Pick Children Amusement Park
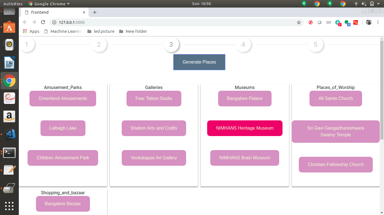This screenshot has width=384, height=215. point(63,158)
